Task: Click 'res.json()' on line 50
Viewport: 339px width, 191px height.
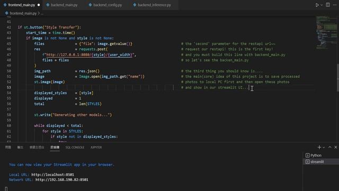Action: 90,71
